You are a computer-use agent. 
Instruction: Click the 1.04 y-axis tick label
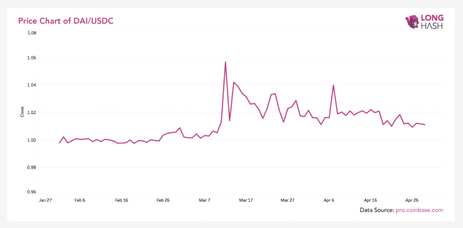pos(32,85)
